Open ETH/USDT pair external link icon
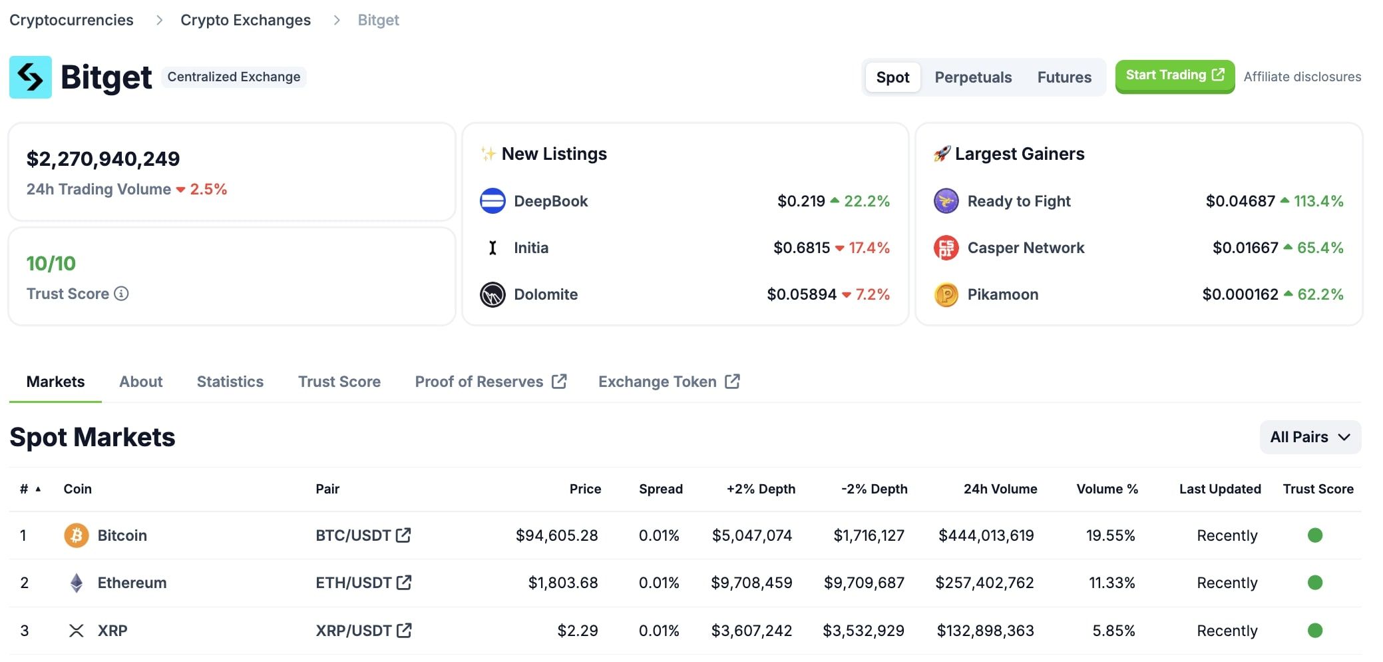1383x662 pixels. click(404, 582)
